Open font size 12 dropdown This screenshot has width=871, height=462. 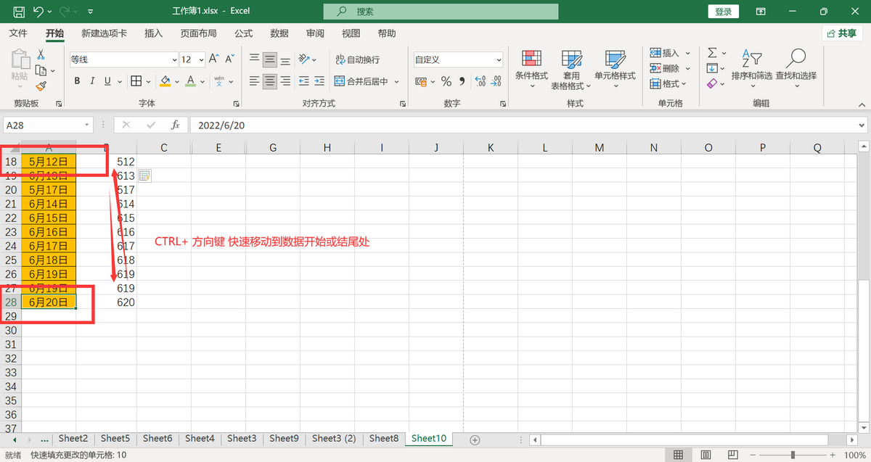click(x=200, y=59)
